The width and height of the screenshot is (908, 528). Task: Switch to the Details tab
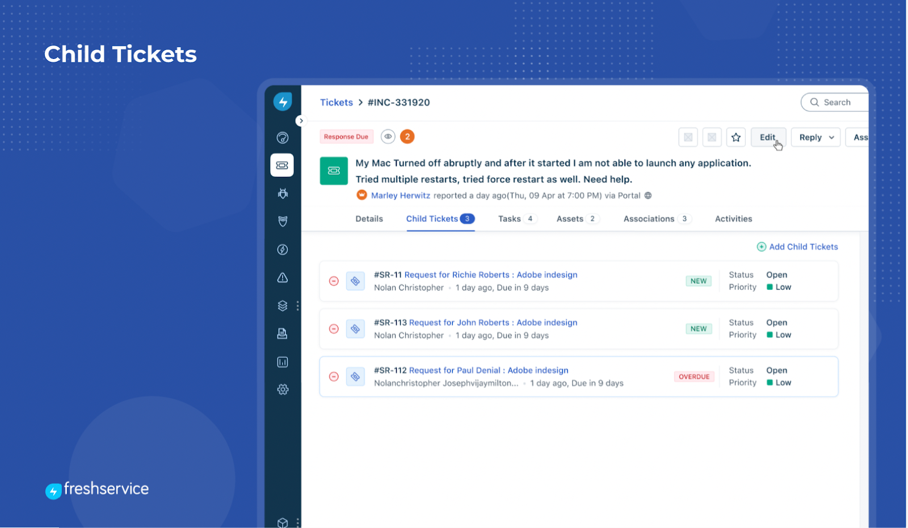tap(369, 219)
